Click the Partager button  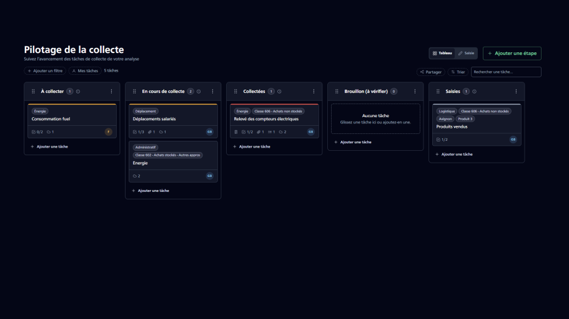coord(431,72)
